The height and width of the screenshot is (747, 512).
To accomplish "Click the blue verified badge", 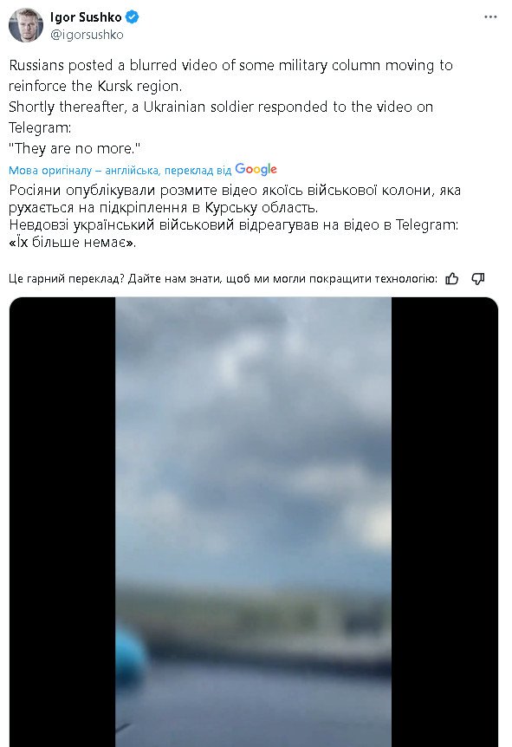I will coord(132,17).
